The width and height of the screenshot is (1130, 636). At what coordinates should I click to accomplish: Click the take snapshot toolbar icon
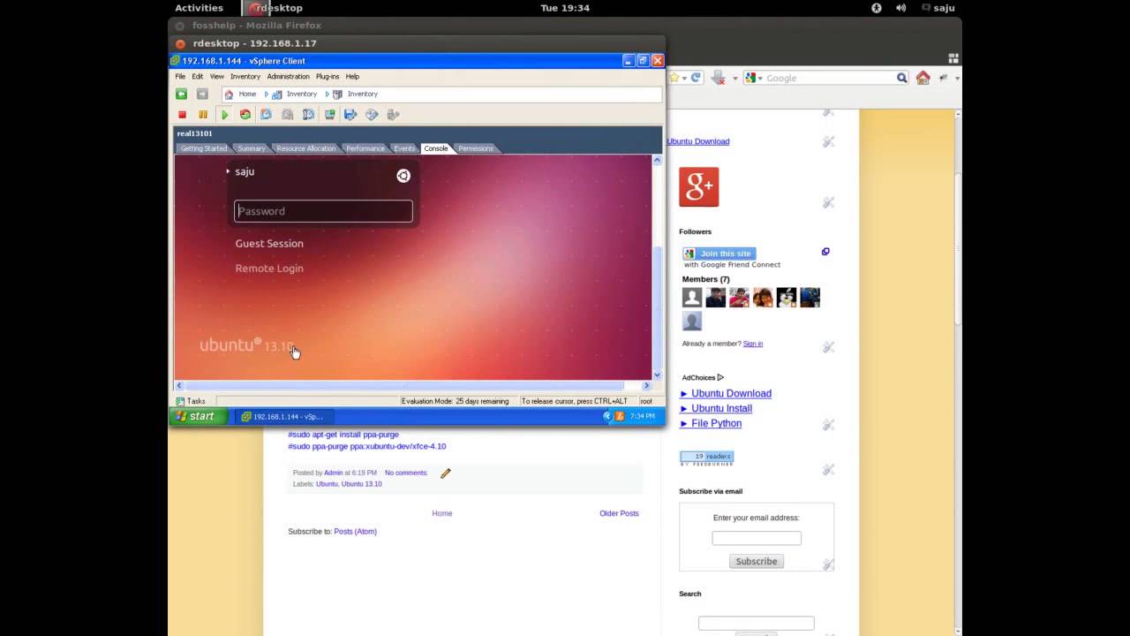pos(267,115)
